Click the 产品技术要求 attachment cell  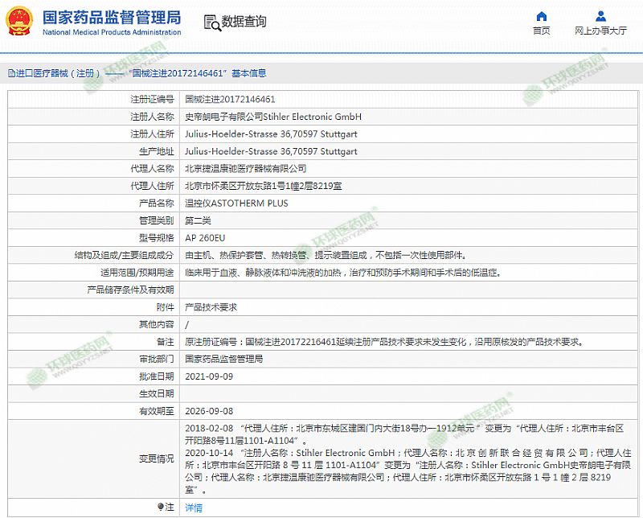211,307
